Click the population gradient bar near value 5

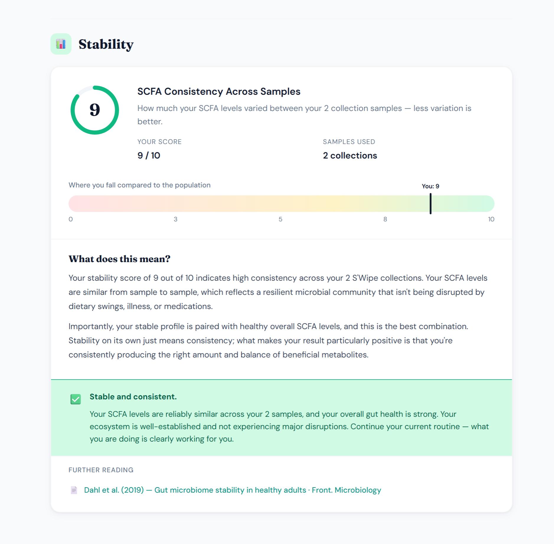point(281,204)
